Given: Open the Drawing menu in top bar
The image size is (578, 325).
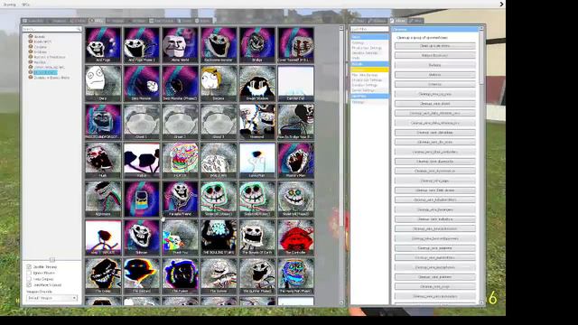Looking at the screenshot, I should pyautogui.click(x=9, y=5).
